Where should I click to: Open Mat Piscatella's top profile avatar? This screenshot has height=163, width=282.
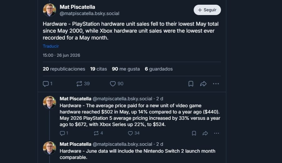50,10
